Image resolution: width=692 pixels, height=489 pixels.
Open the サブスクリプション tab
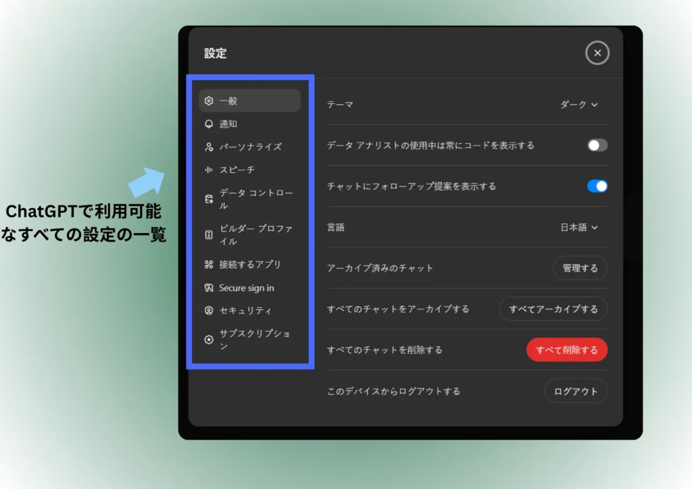pos(250,340)
